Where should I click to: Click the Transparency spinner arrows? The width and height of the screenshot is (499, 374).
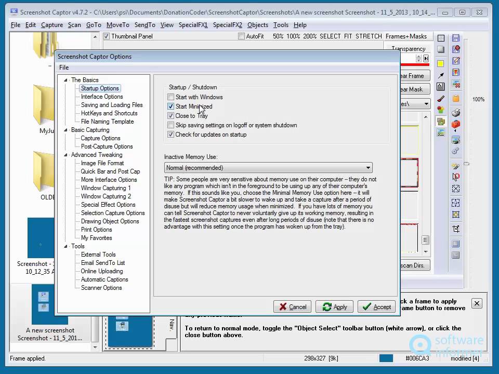coord(419,59)
